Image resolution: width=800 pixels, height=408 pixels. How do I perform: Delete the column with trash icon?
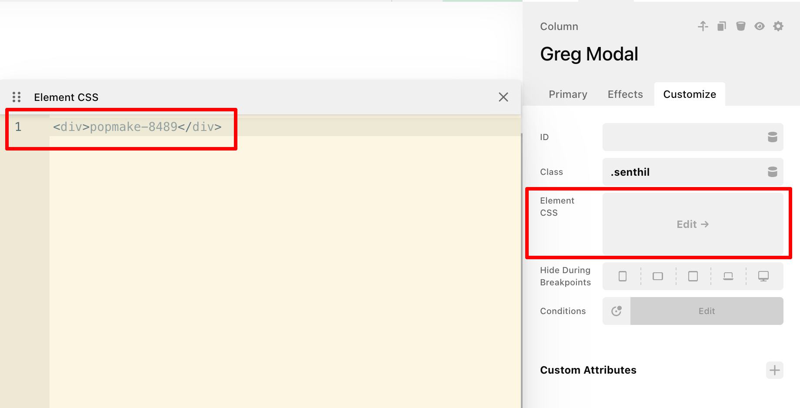point(740,26)
